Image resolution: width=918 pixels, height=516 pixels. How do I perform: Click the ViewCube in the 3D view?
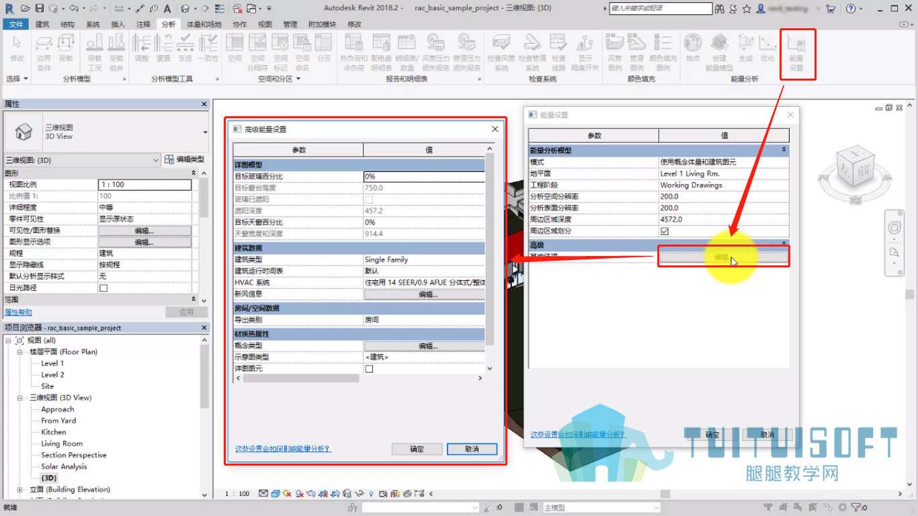[856, 168]
